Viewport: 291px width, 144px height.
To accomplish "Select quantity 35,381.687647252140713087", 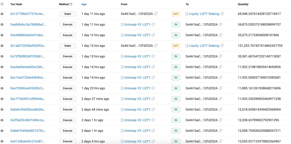I will [x=259, y=56].
